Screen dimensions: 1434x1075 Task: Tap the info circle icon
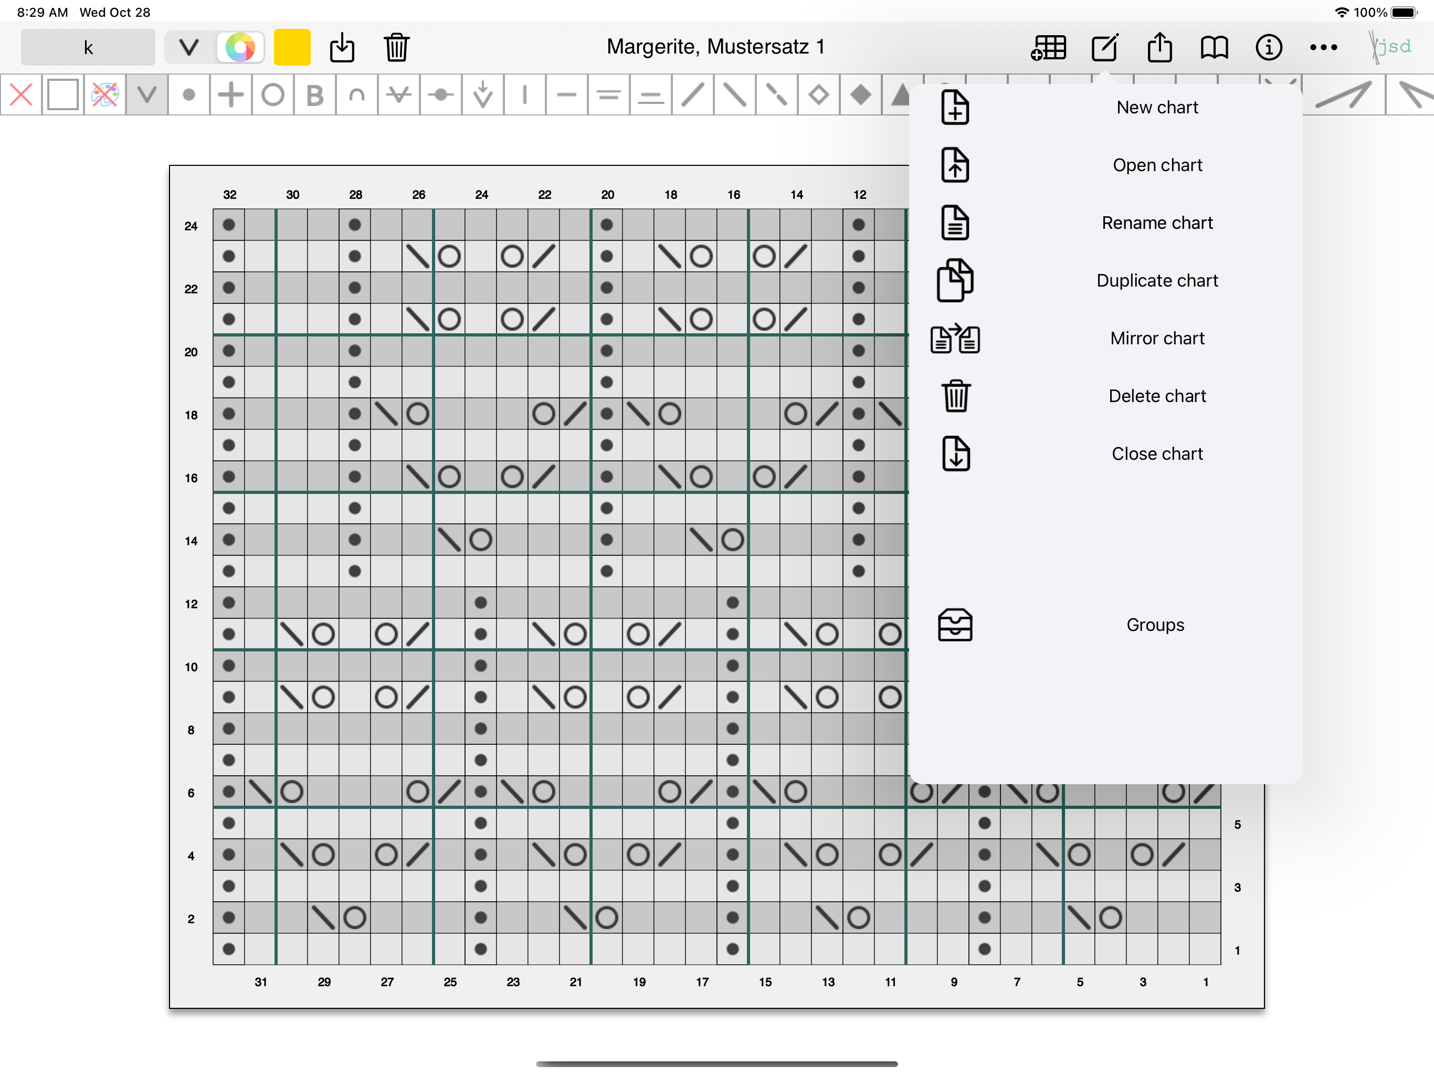tap(1269, 47)
